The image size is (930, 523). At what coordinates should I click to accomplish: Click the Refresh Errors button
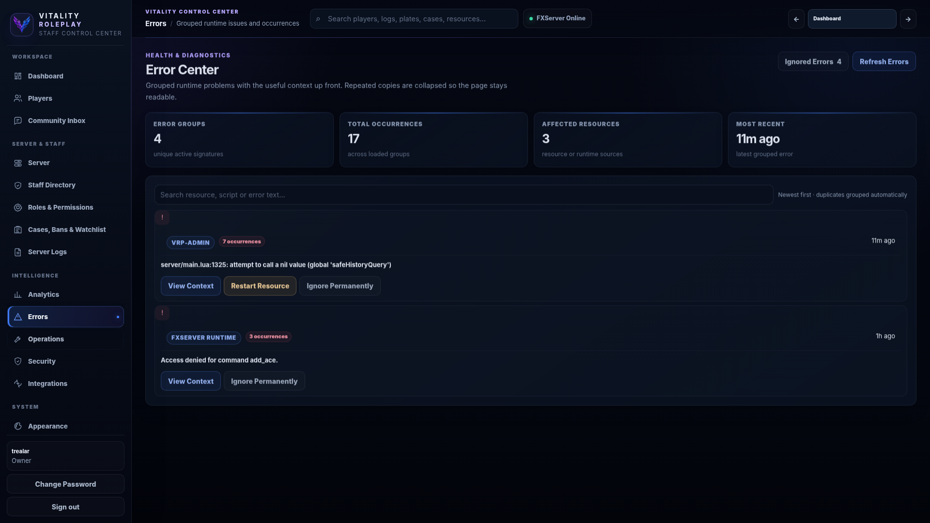tap(883, 62)
